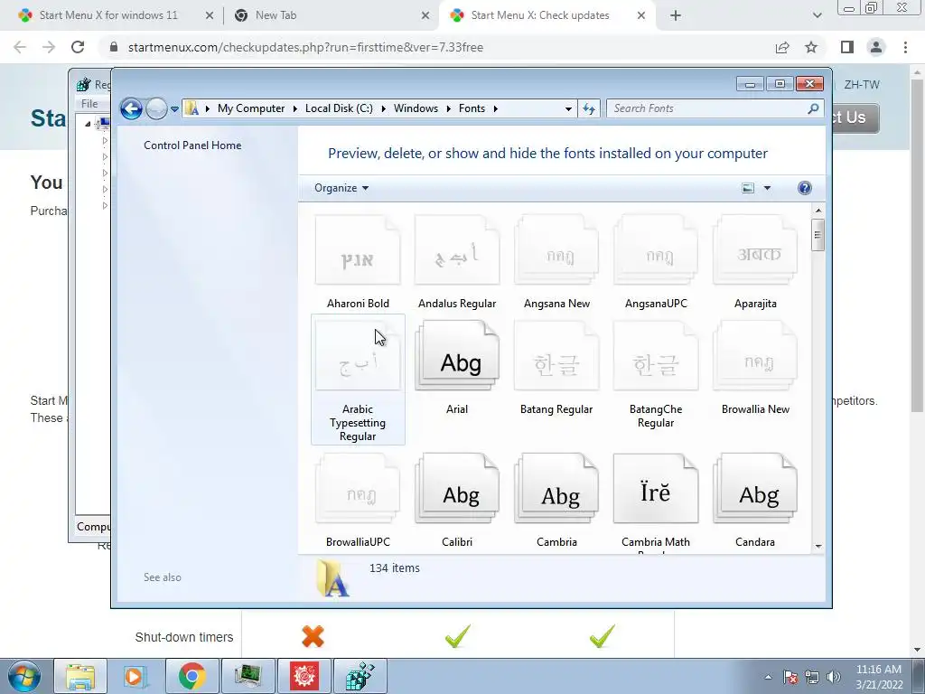
Task: Open Help with the question mark icon
Action: tap(804, 188)
